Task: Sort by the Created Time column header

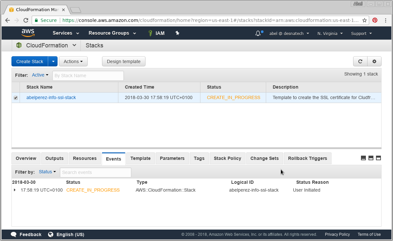Action: click(x=140, y=87)
